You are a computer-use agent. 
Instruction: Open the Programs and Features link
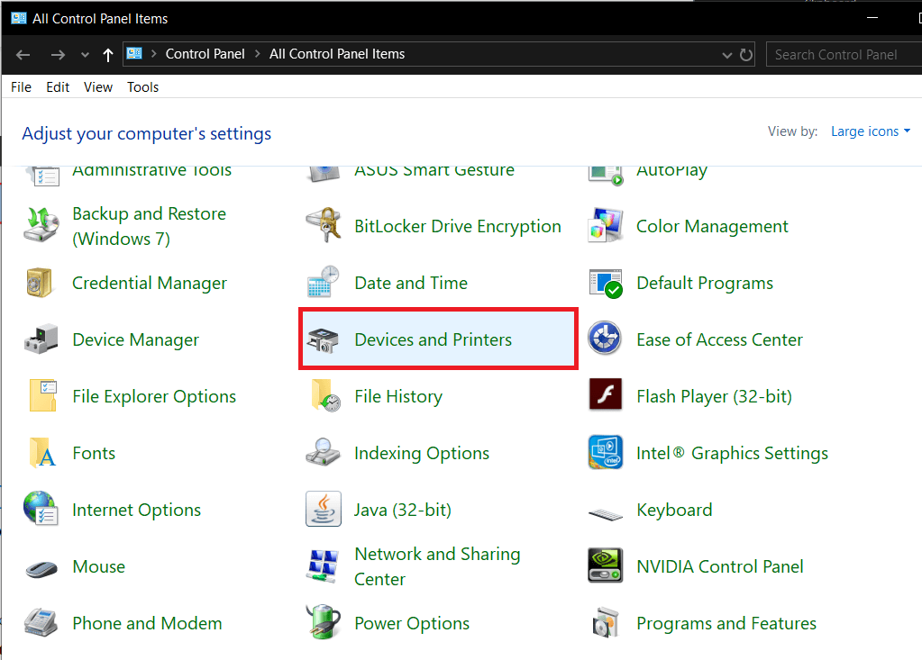point(726,623)
